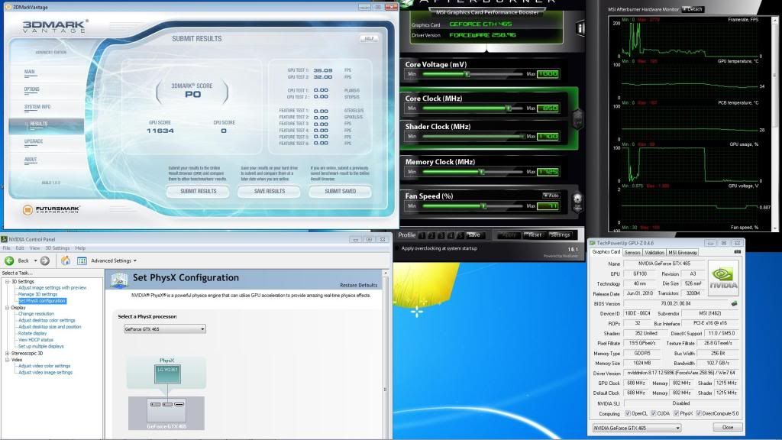Click the Home icon in NVIDIA Control Panel toolbar
782x440 pixels.
pyautogui.click(x=66, y=260)
